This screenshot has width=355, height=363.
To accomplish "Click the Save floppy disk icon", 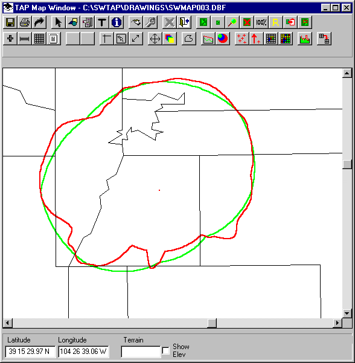I will point(10,22).
